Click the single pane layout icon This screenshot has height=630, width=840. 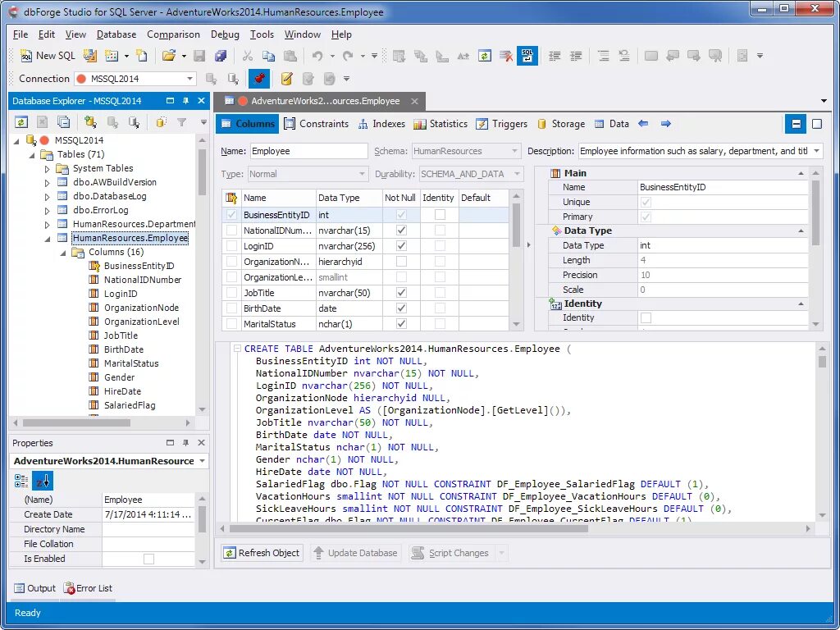(x=817, y=124)
